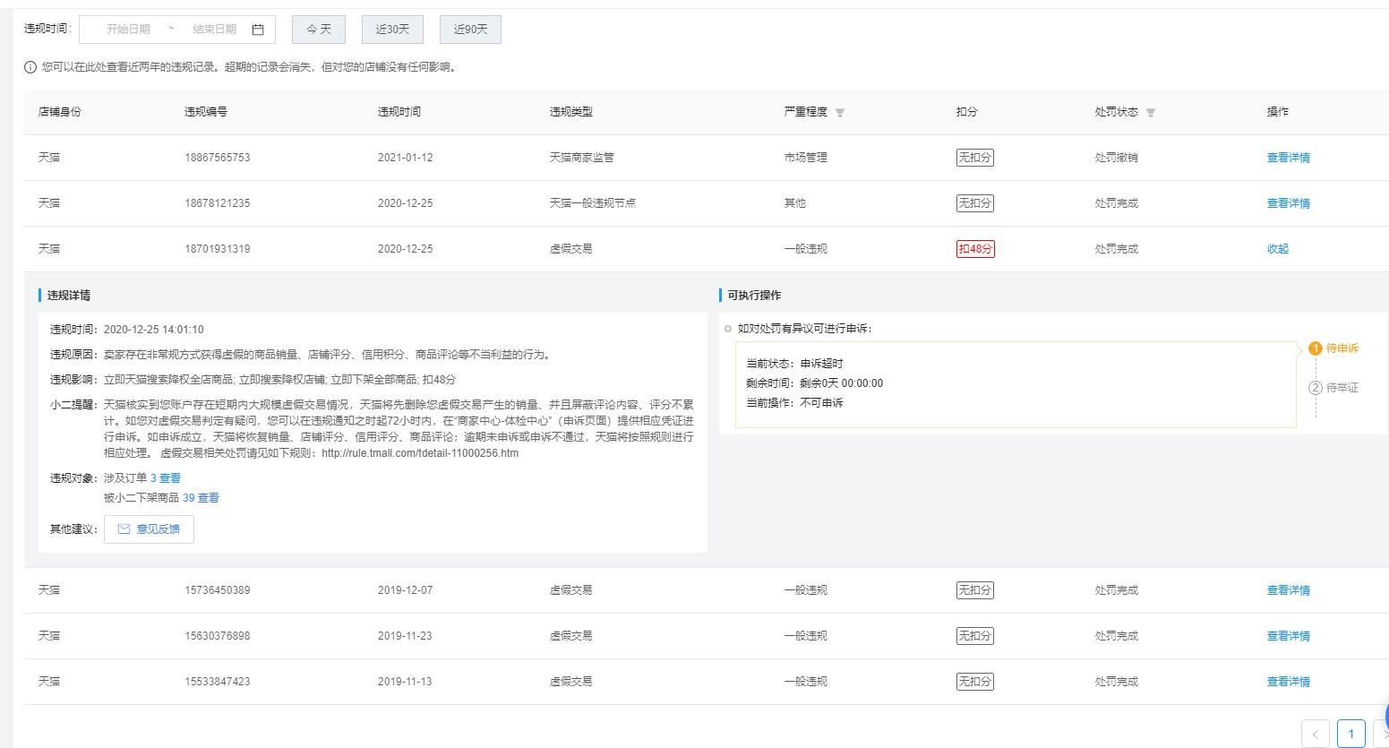Open 涉及订单 3 查看 link

(166, 478)
